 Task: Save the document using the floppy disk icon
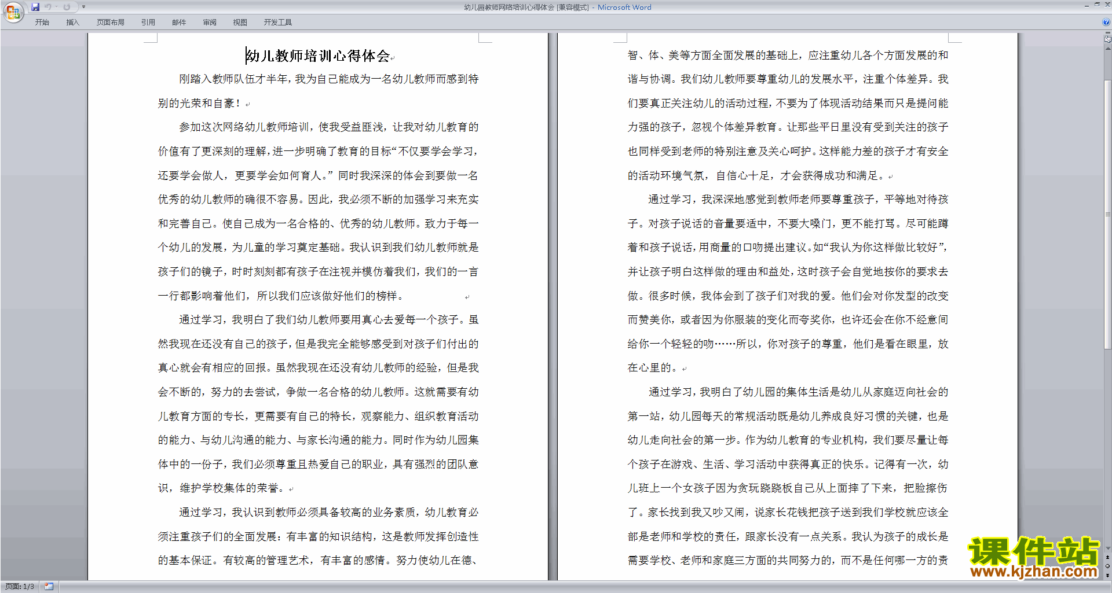35,7
